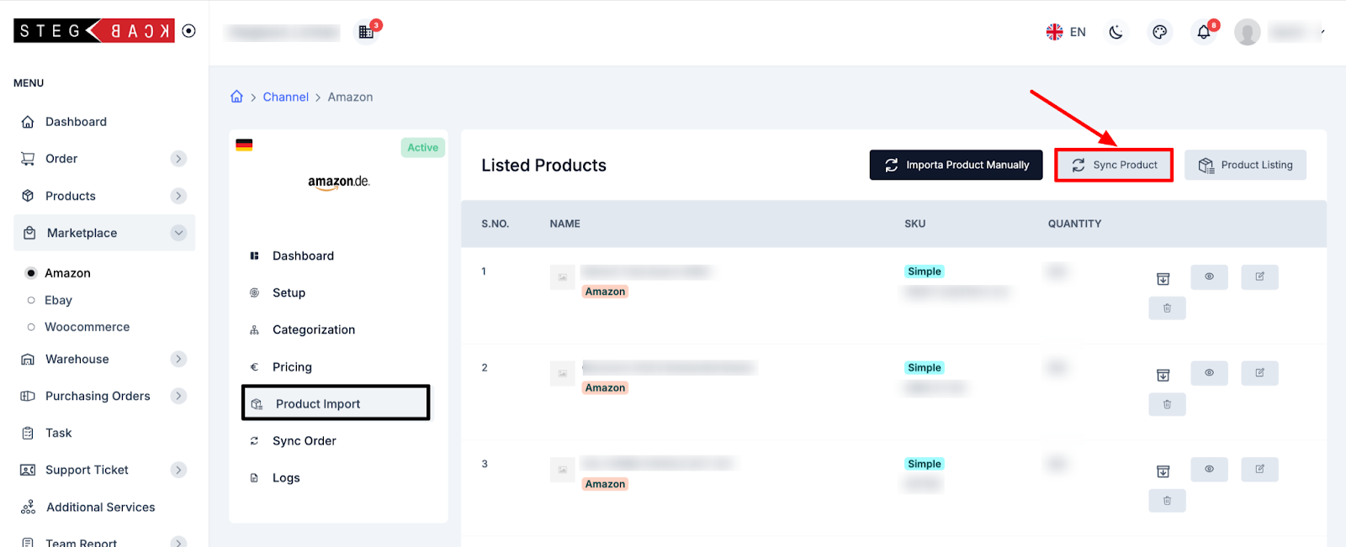Click Simple tag in row 3

(x=925, y=464)
